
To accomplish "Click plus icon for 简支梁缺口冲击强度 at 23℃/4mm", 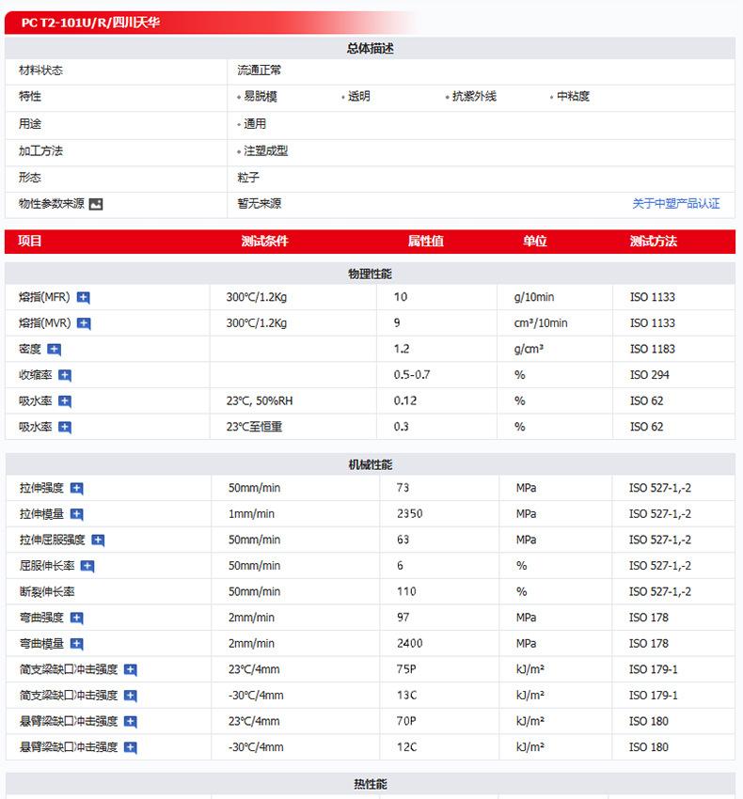I will click(131, 670).
